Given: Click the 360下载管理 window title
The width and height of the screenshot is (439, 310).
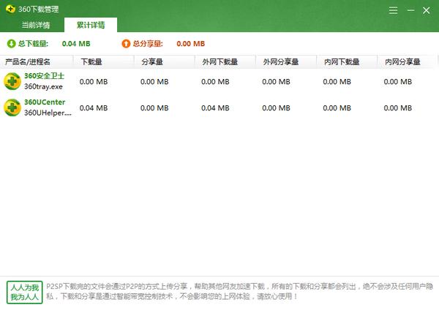Looking at the screenshot, I should [x=38, y=10].
